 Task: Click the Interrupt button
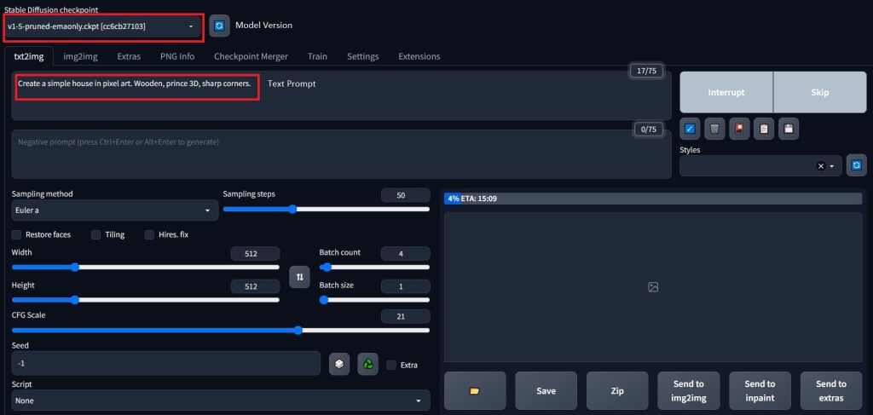[726, 92]
